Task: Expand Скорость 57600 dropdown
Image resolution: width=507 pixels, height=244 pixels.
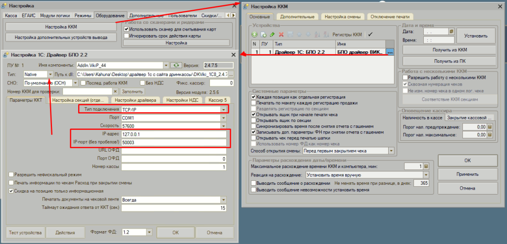Action: [223, 126]
